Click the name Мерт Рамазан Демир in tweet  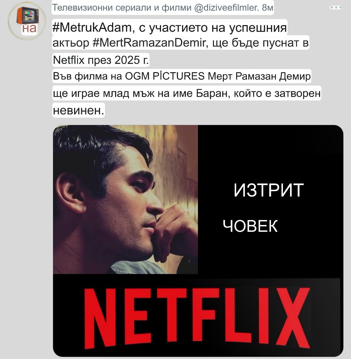pyautogui.click(x=259, y=76)
